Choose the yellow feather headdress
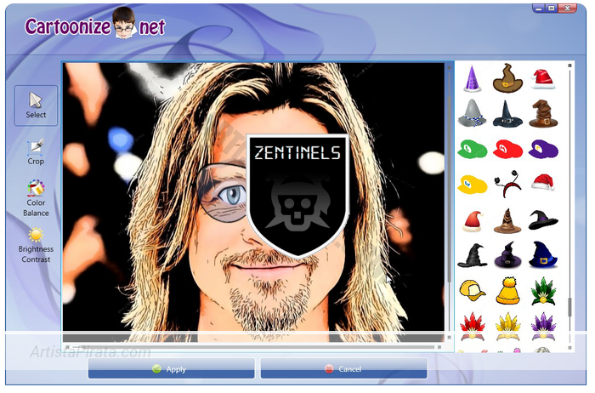 pyautogui.click(x=507, y=327)
